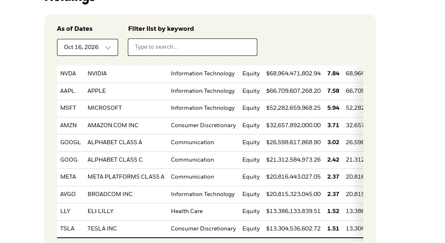The height and width of the screenshot is (243, 445).
Task: Click market value $21,312,584,973.26
Action: (293, 160)
